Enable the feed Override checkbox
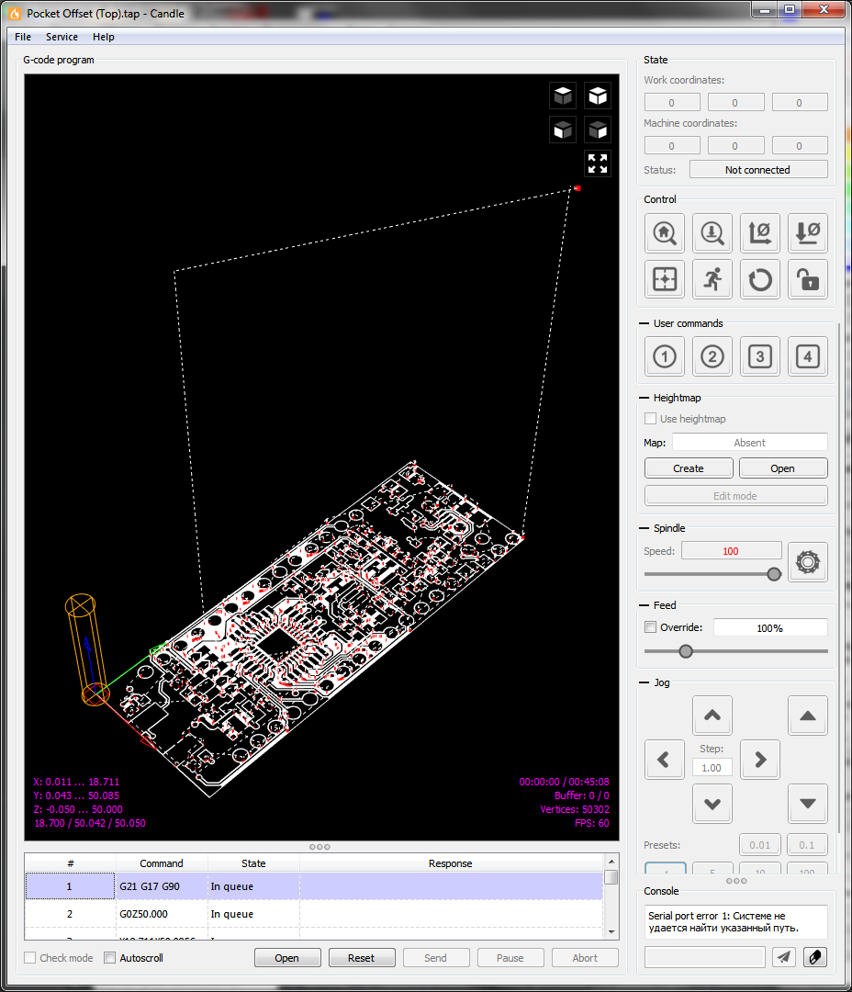Image resolution: width=852 pixels, height=992 pixels. click(x=650, y=627)
